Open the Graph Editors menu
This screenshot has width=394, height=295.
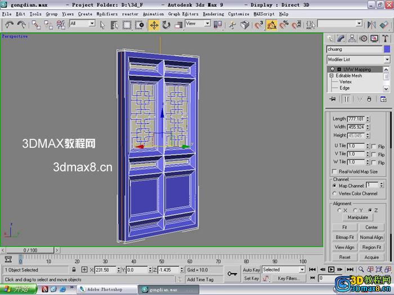[183, 14]
